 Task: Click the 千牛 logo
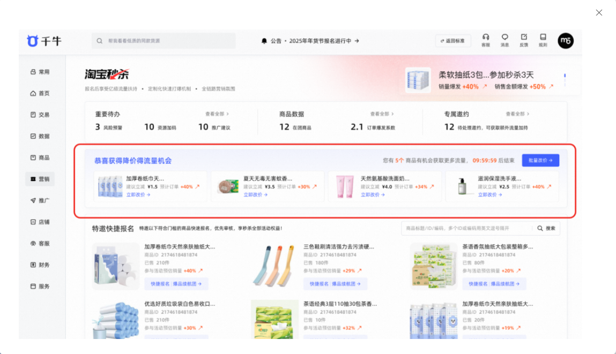[x=44, y=41]
